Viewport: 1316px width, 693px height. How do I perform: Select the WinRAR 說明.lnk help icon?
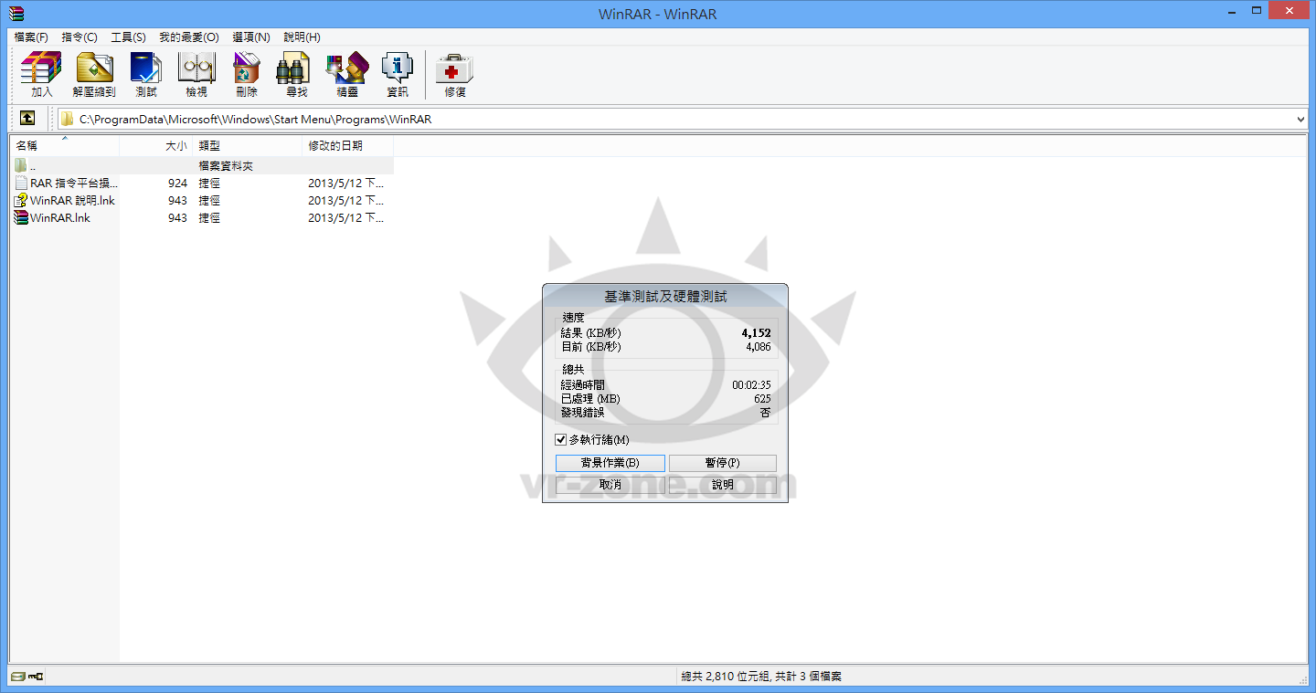[x=21, y=200]
